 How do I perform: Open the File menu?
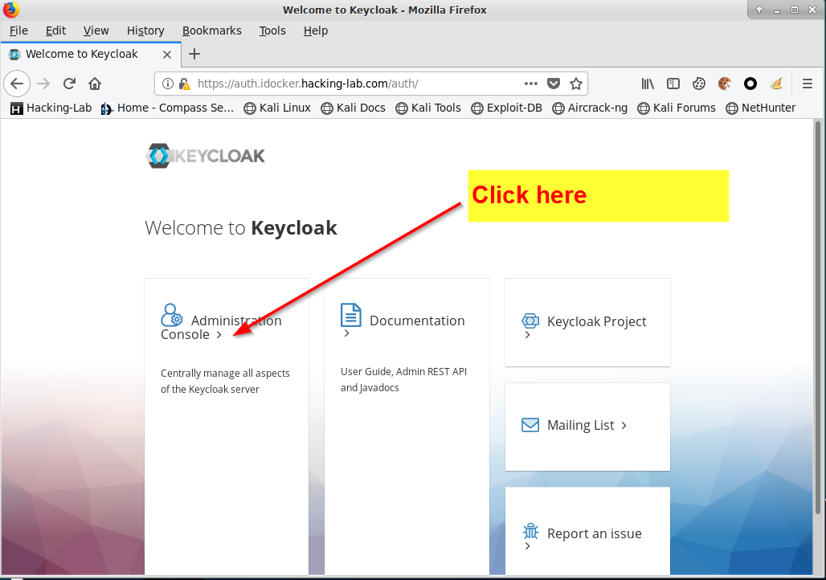pyautogui.click(x=18, y=31)
